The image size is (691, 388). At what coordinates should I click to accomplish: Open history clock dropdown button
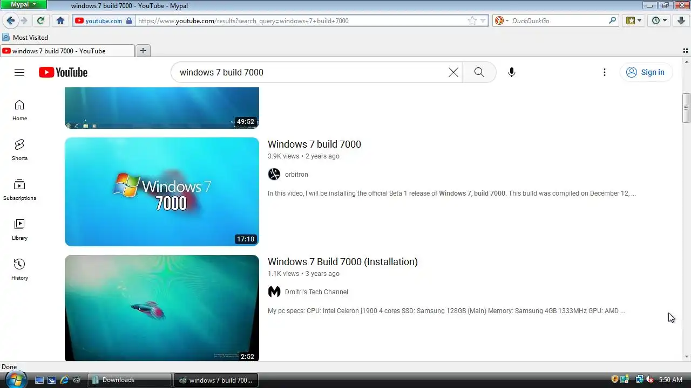[660, 20]
